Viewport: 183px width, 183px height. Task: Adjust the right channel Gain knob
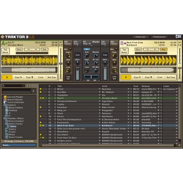pyautogui.click(x=105, y=63)
